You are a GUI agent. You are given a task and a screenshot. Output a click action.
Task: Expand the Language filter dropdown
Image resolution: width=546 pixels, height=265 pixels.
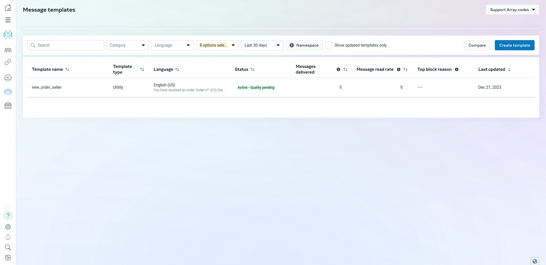pyautogui.click(x=173, y=45)
